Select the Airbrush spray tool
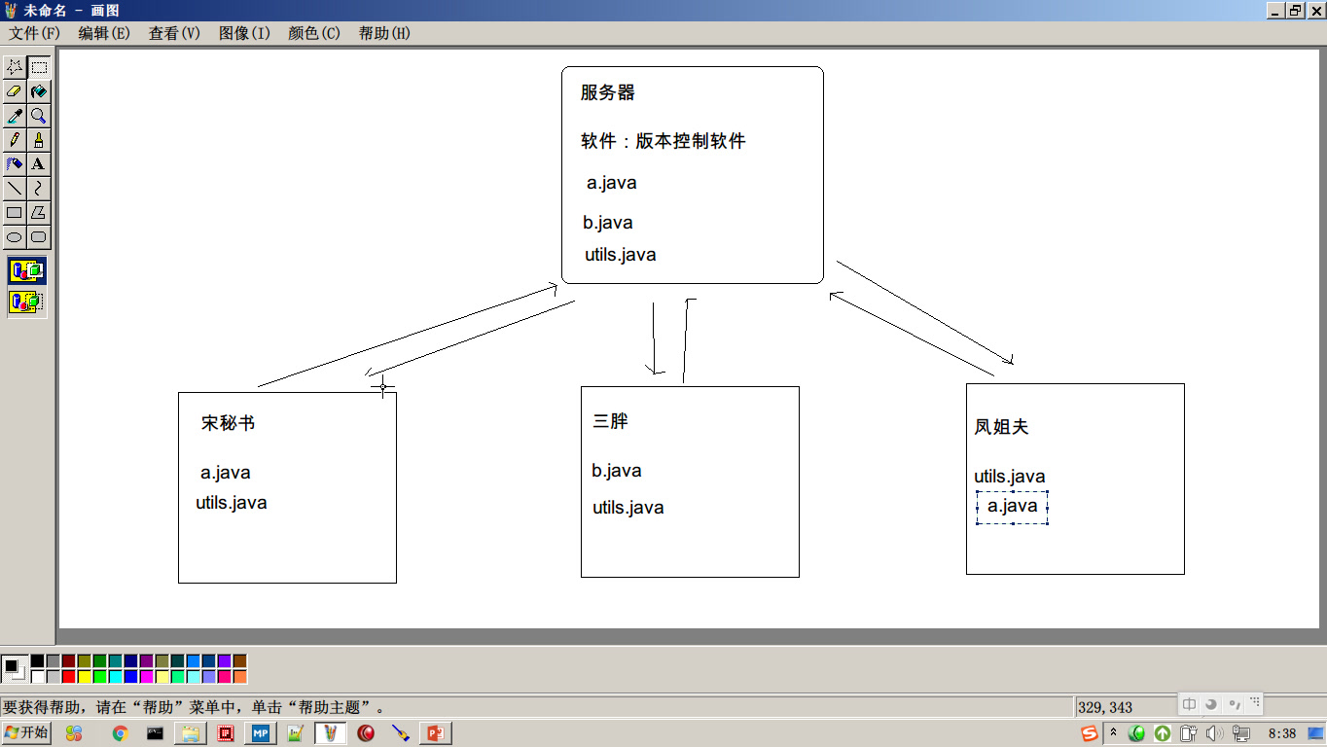Viewport: 1327px width, 747px height. click(13, 163)
